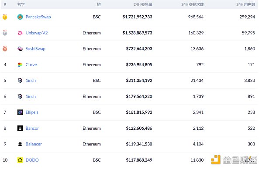262x169 pixels.
Task: Sort by the 24H 交易次数 column header
Action: (193, 4)
